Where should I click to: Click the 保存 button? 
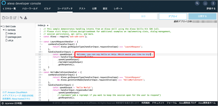point(143,16)
